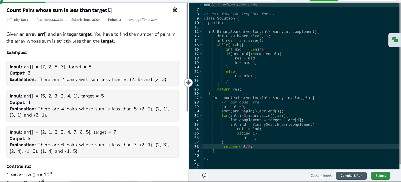Click line number 38 in the gutter
The height and width of the screenshot is (182, 401).
pos(197,147)
